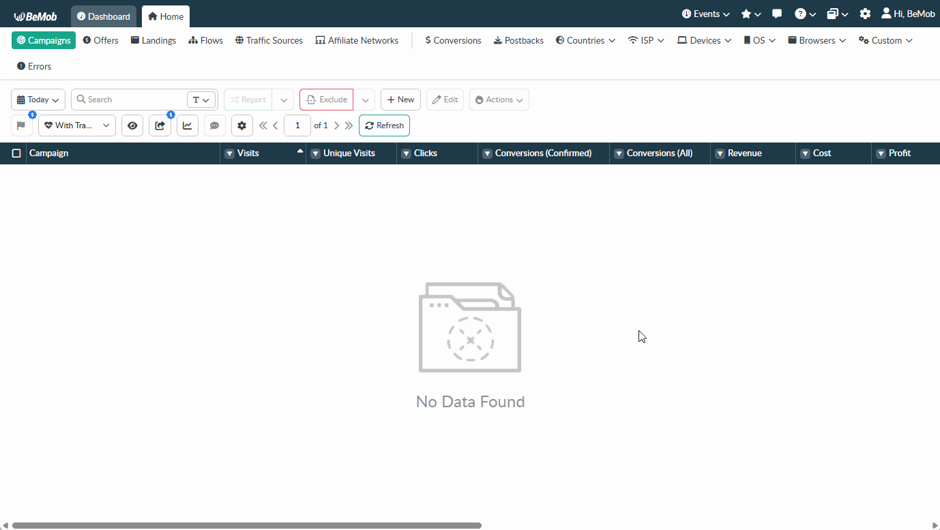The height and width of the screenshot is (530, 940).
Task: Go to next page arrow
Action: tap(336, 126)
